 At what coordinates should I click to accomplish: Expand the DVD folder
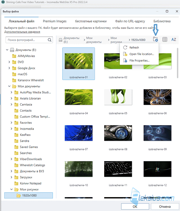click(9, 62)
